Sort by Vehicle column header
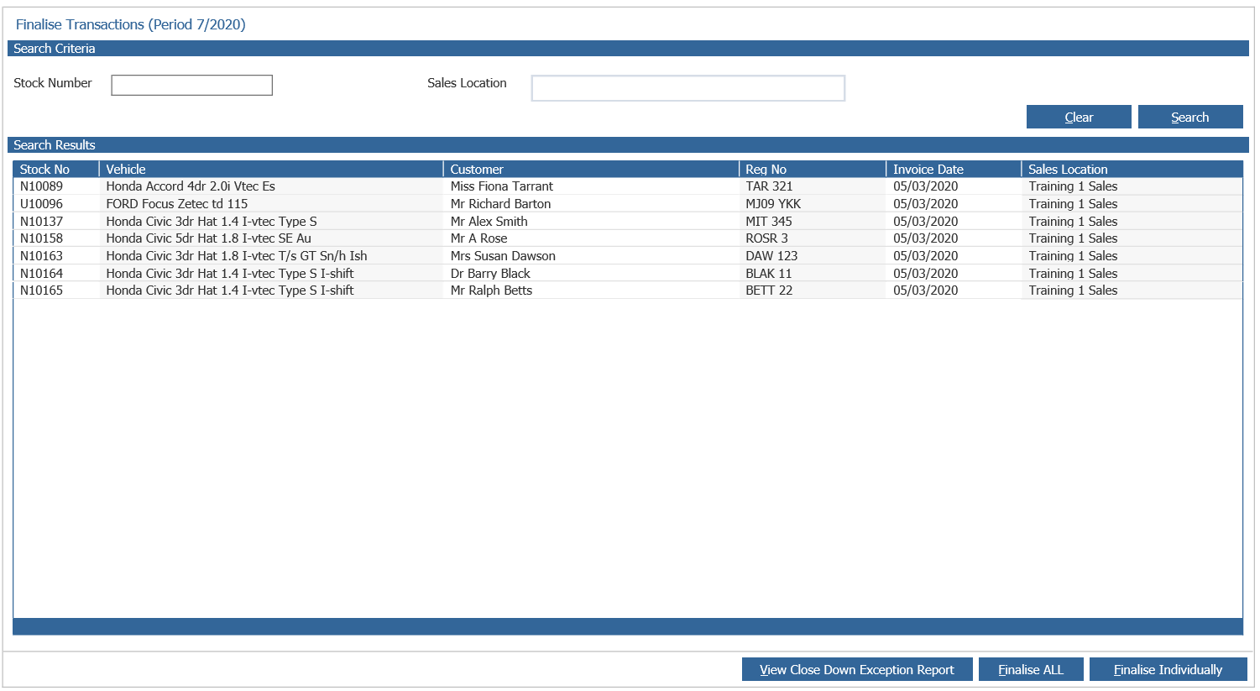Image resolution: width=1260 pixels, height=691 pixels. tap(271, 169)
